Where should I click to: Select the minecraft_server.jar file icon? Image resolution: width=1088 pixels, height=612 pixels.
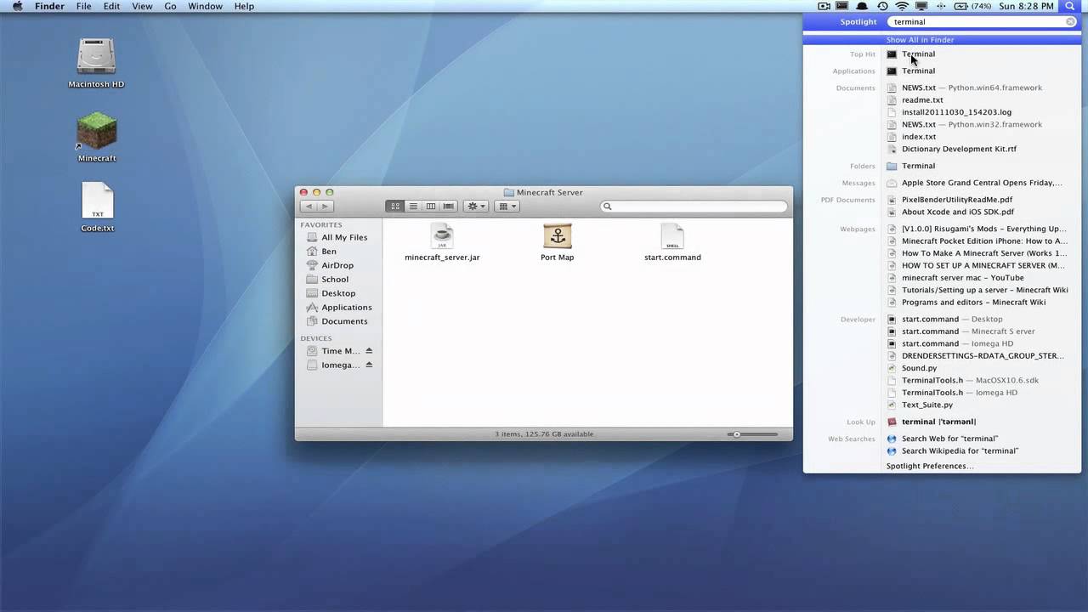tap(442, 236)
